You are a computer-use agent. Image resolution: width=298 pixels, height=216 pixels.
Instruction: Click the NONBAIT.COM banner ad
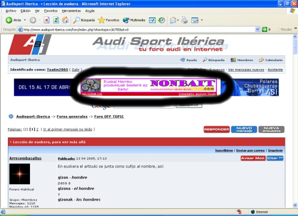(x=148, y=87)
